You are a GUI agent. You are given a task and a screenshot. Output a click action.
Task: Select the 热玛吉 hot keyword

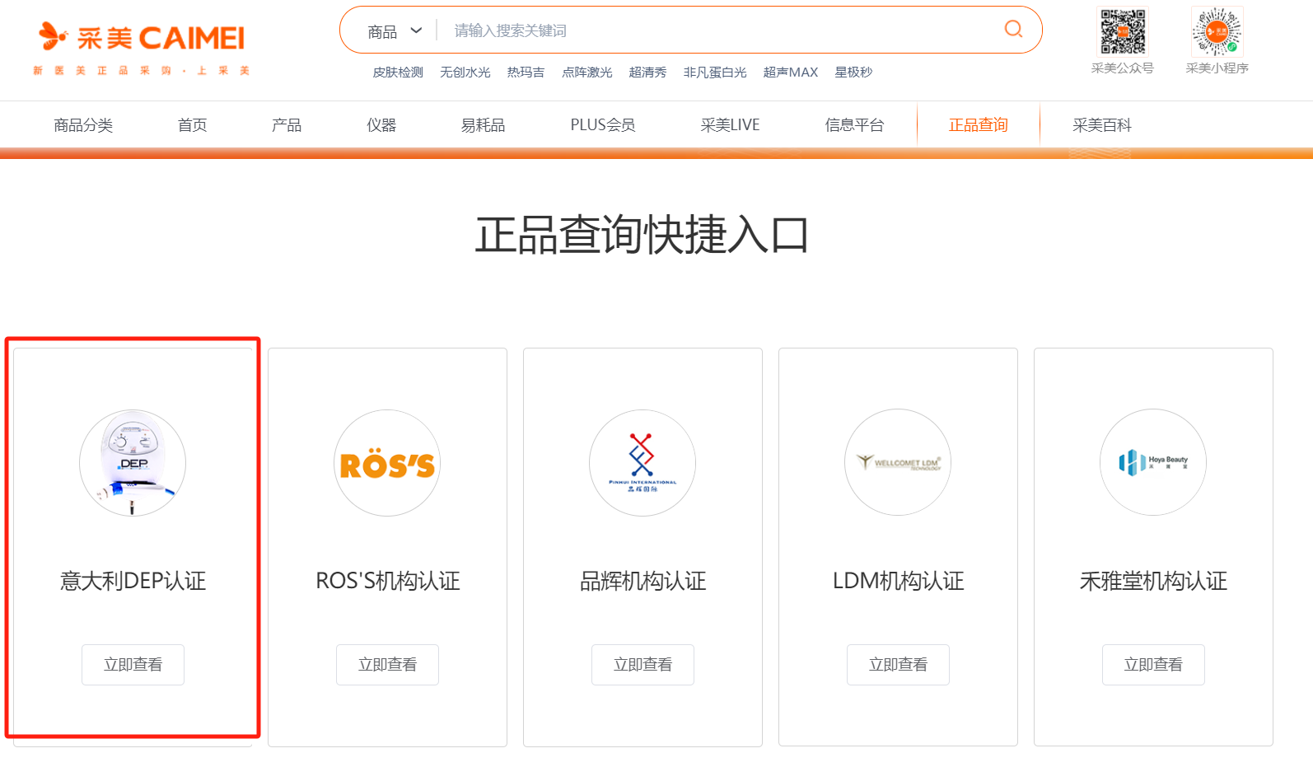(x=526, y=72)
